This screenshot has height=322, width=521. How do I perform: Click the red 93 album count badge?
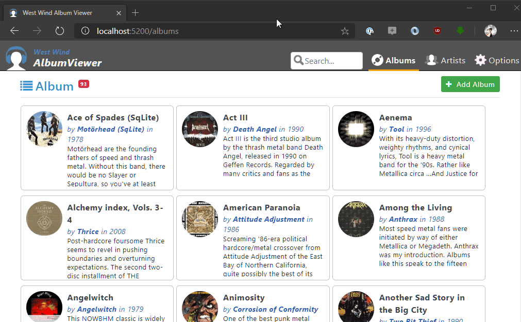click(x=83, y=84)
